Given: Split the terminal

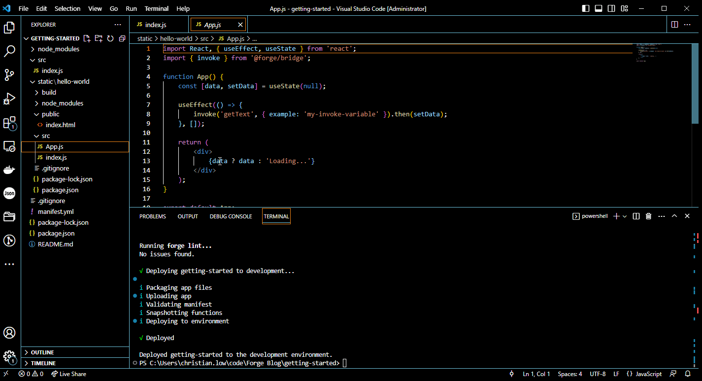Looking at the screenshot, I should pyautogui.click(x=636, y=216).
